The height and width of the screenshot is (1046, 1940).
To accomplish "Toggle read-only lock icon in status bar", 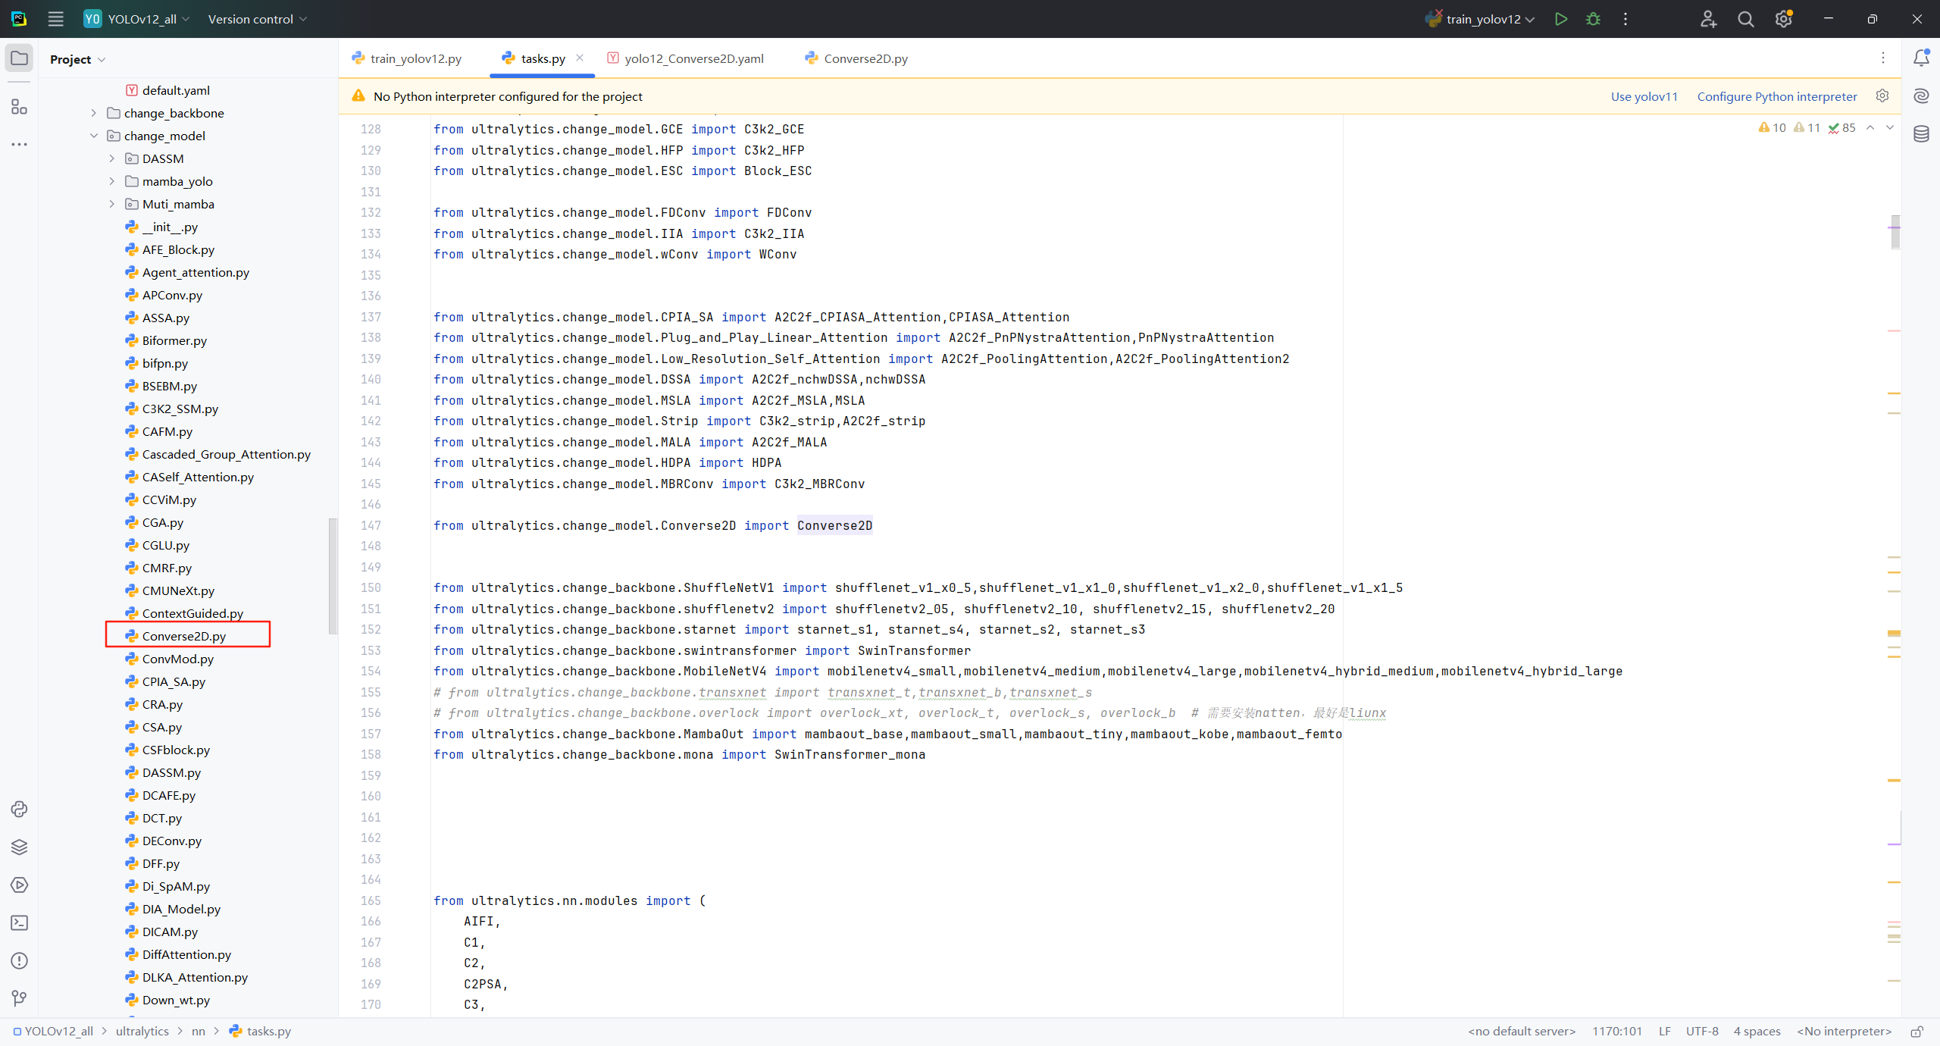I will [x=1917, y=1032].
